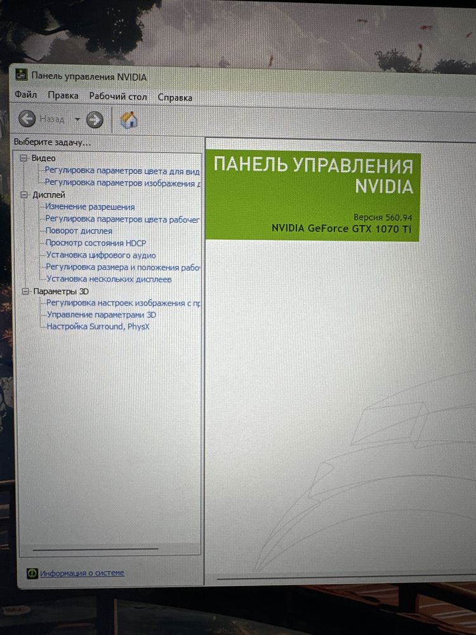Screen dimensions: 476x635
Task: Open the Правка menu
Action: tap(63, 96)
